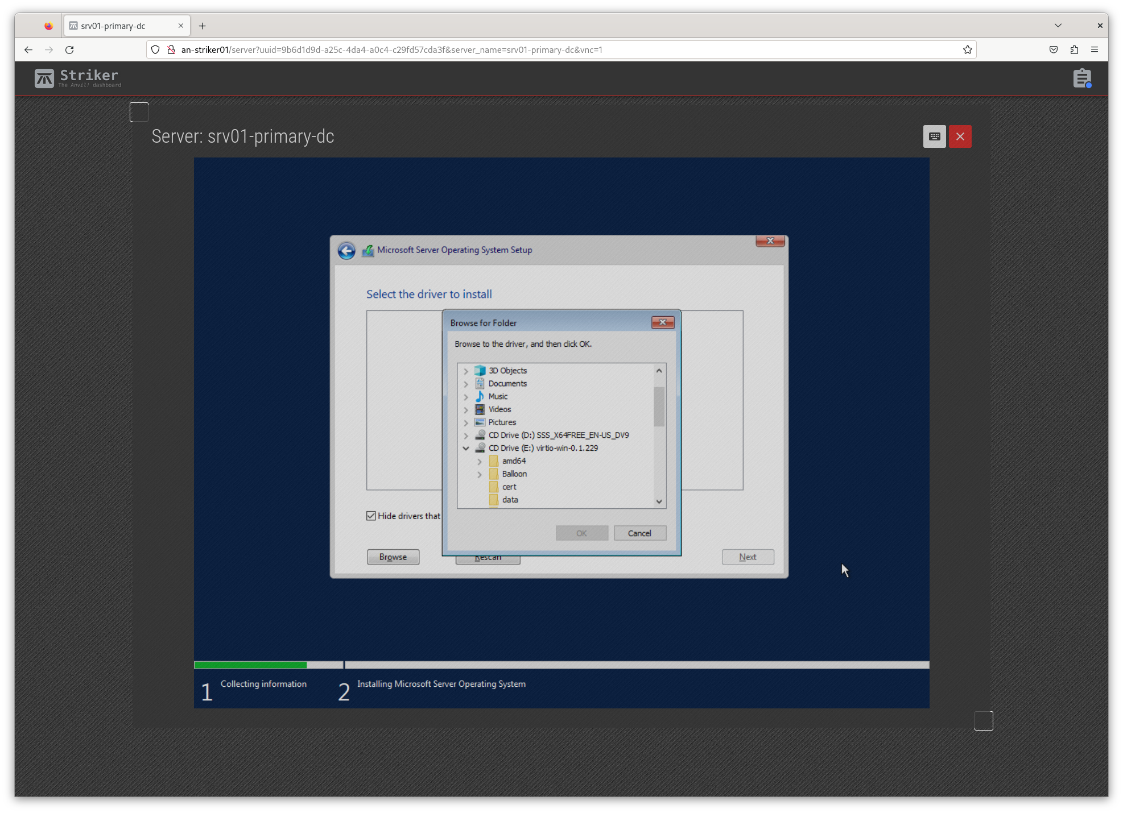Viewport: 1123px width, 813px height.
Task: Expand the 3D Objects tree node
Action: (466, 371)
